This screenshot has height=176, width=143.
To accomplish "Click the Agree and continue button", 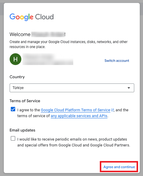I will click(119, 167).
